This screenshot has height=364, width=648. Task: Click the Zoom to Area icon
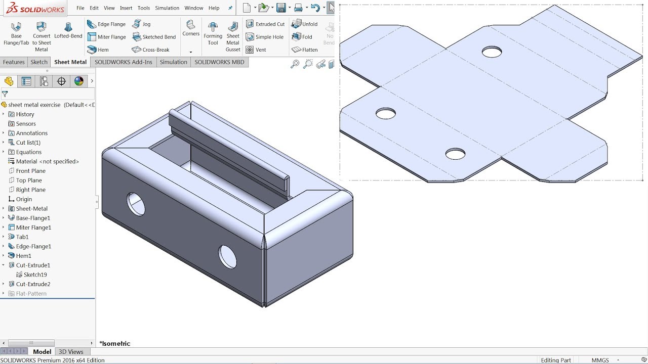tap(308, 64)
